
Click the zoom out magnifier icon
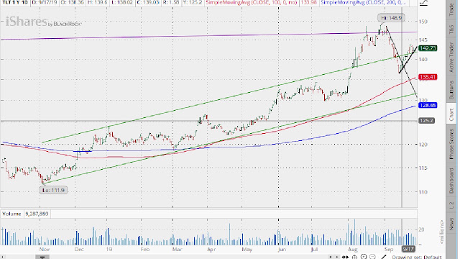click(x=372, y=257)
